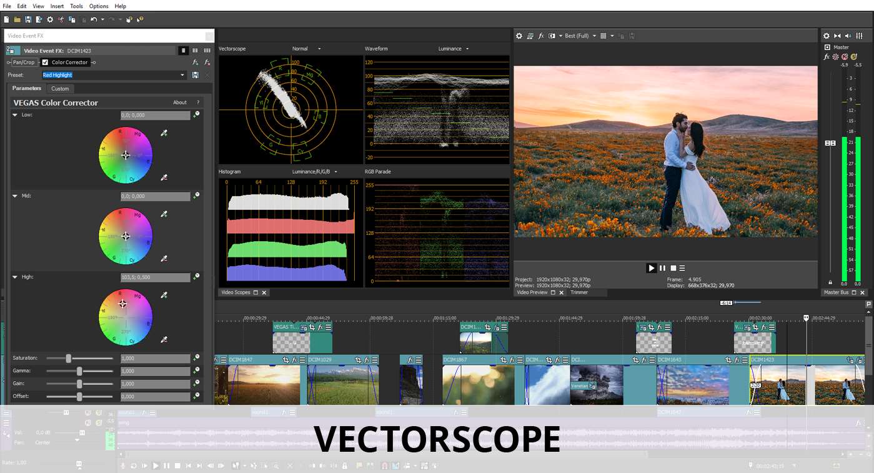Uncheck the Color Corrector effect checkbox
This screenshot has height=473, width=874.
point(45,62)
